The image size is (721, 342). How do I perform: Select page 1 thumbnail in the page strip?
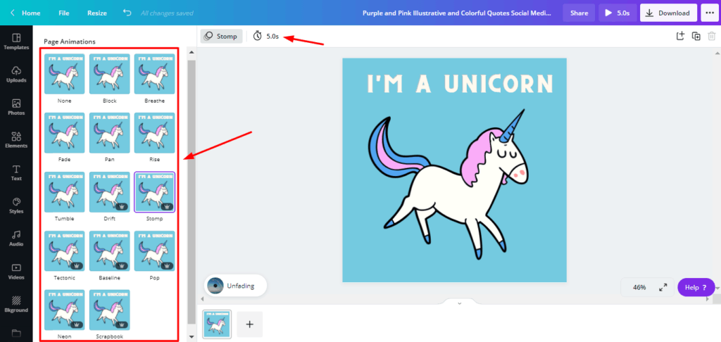pyautogui.click(x=217, y=324)
